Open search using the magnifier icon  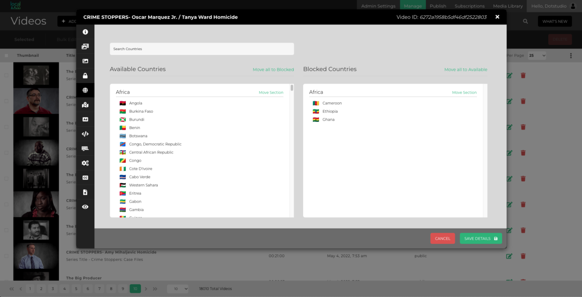tap(525, 21)
